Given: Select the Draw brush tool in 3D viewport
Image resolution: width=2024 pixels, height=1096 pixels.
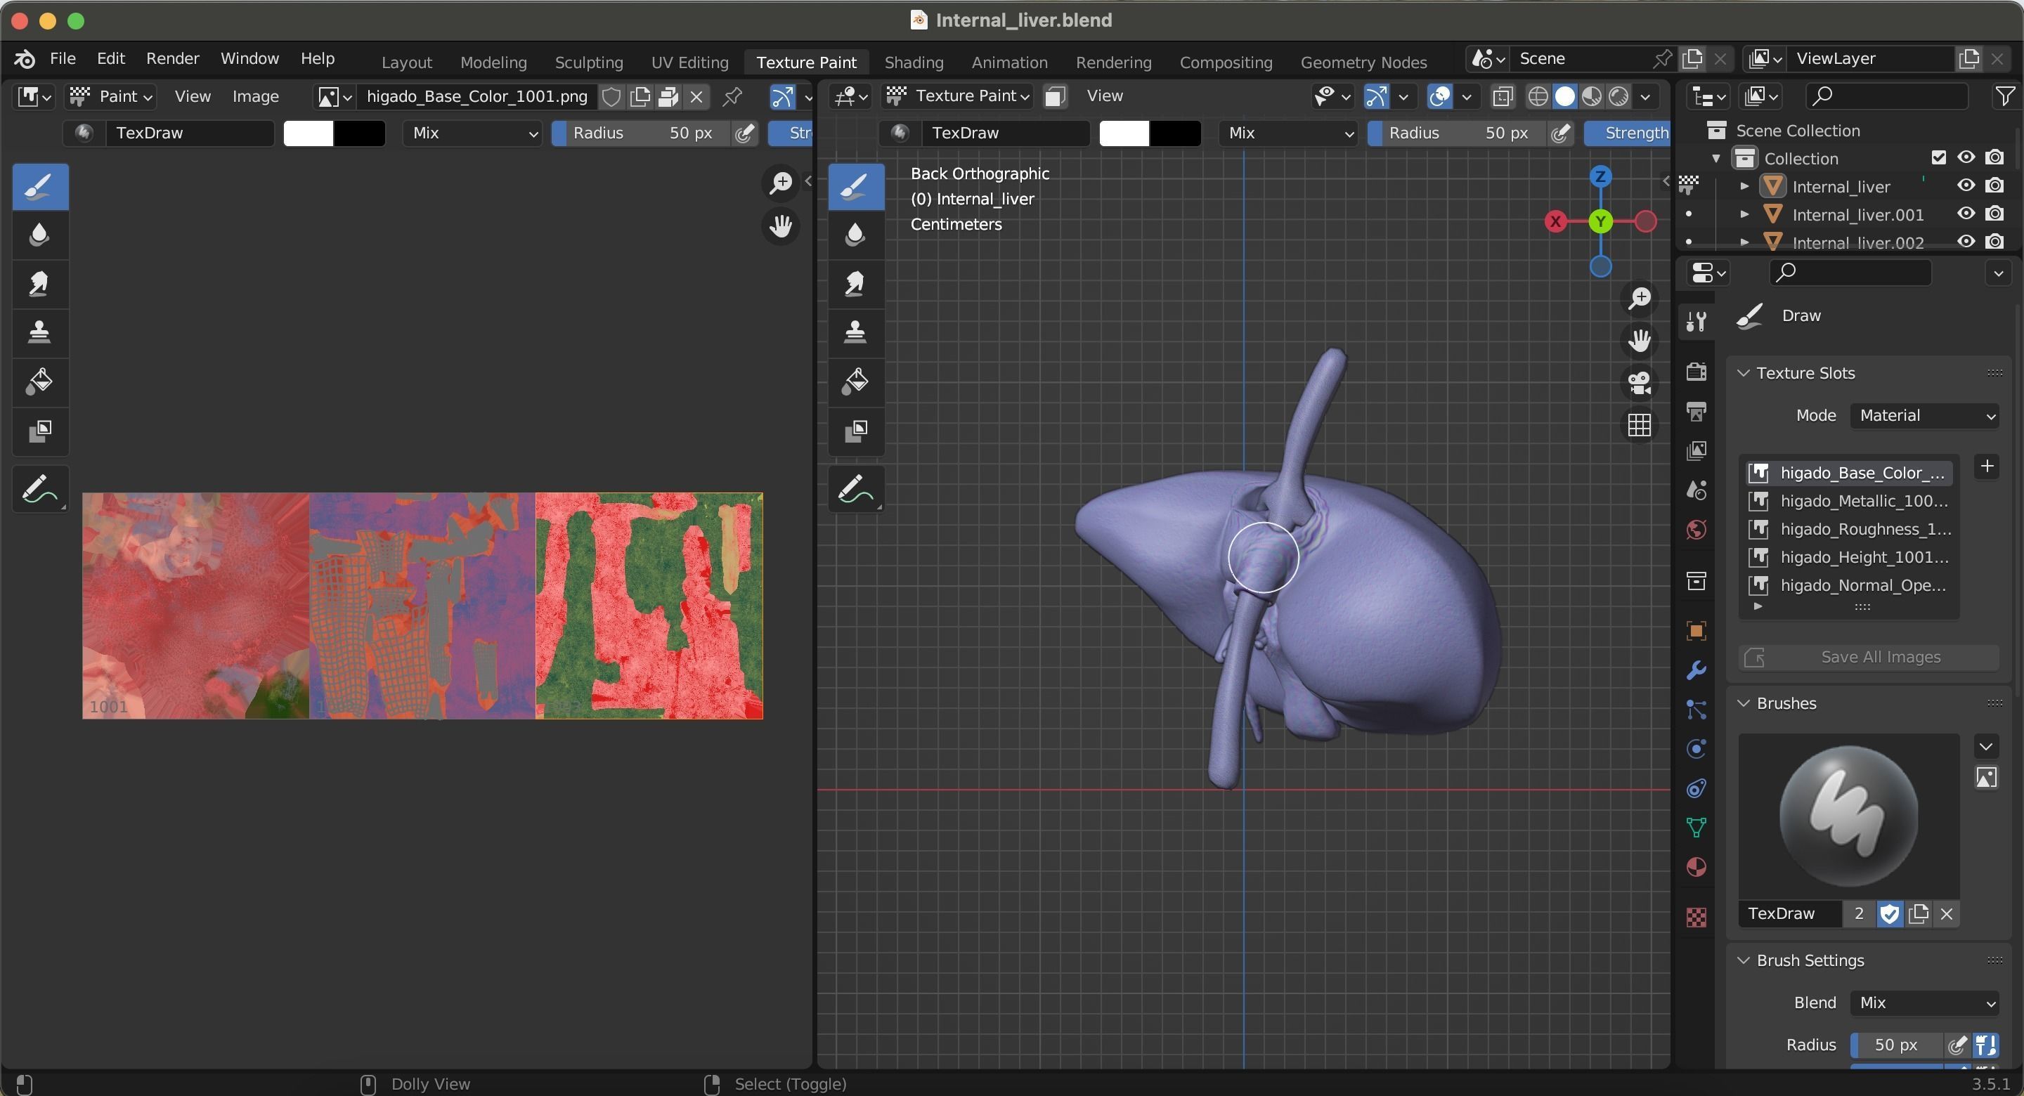Looking at the screenshot, I should click(x=856, y=186).
